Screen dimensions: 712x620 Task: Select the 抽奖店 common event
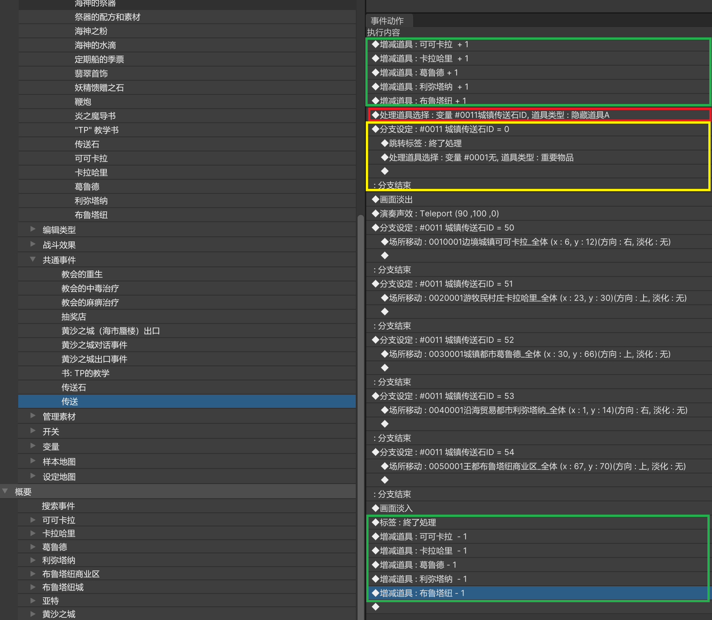pos(74,317)
